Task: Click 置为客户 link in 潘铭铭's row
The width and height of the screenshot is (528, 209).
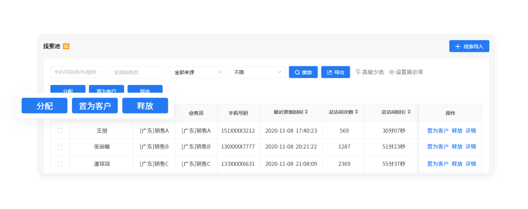Action: (438, 164)
